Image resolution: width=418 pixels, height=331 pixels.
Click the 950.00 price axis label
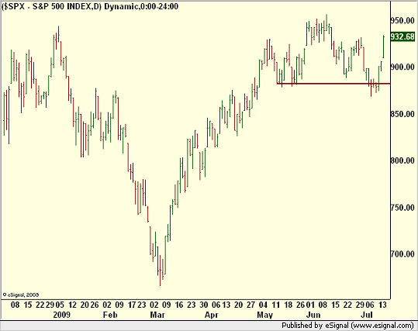402,20
